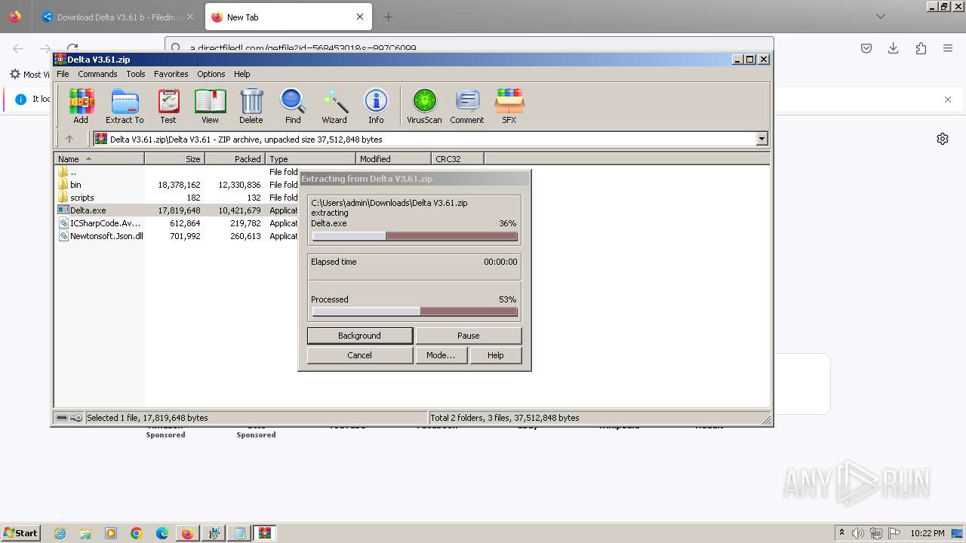The width and height of the screenshot is (966, 543).
Task: Click the Delete trash can icon
Action: (251, 106)
